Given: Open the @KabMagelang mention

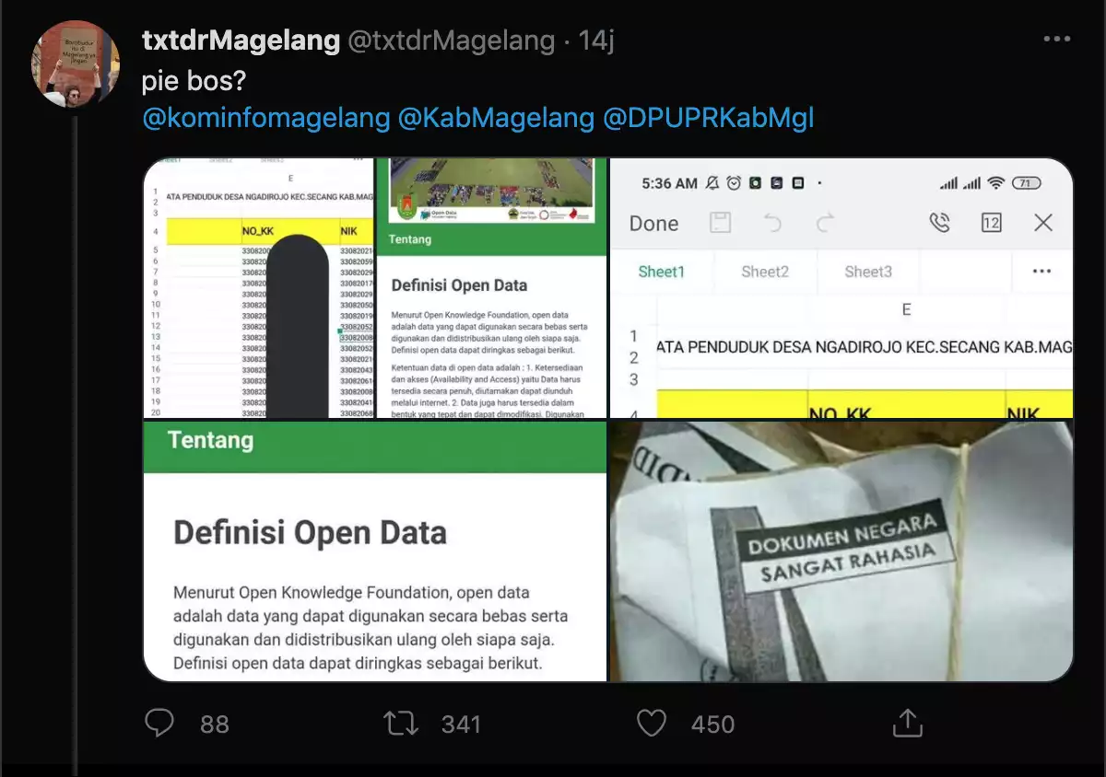Looking at the screenshot, I should point(496,119).
